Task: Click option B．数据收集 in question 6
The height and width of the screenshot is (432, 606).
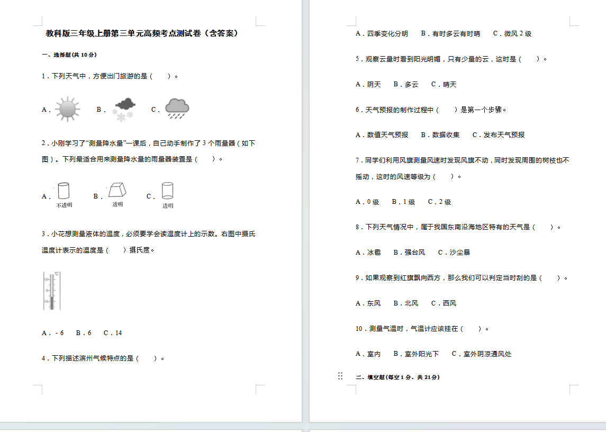Action: click(440, 135)
